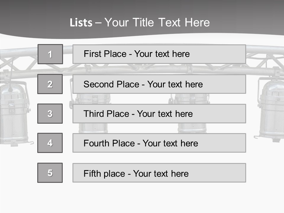
Task: Select the word Third in list item three
Action: (x=94, y=114)
